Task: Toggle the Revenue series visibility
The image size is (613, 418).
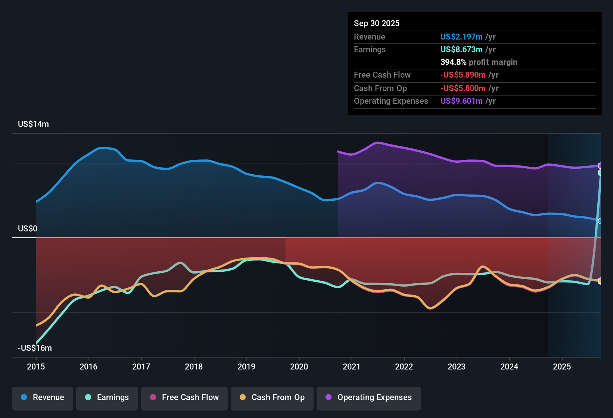Action: 42,397
